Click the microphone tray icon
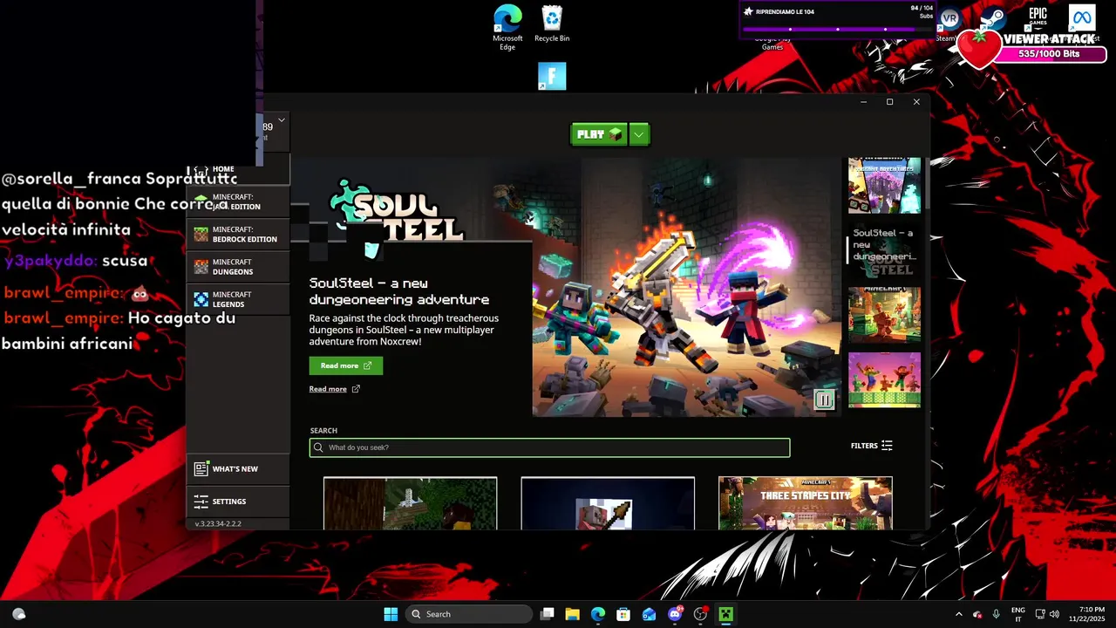Screen dimensions: 1116x628 (x=996, y=614)
